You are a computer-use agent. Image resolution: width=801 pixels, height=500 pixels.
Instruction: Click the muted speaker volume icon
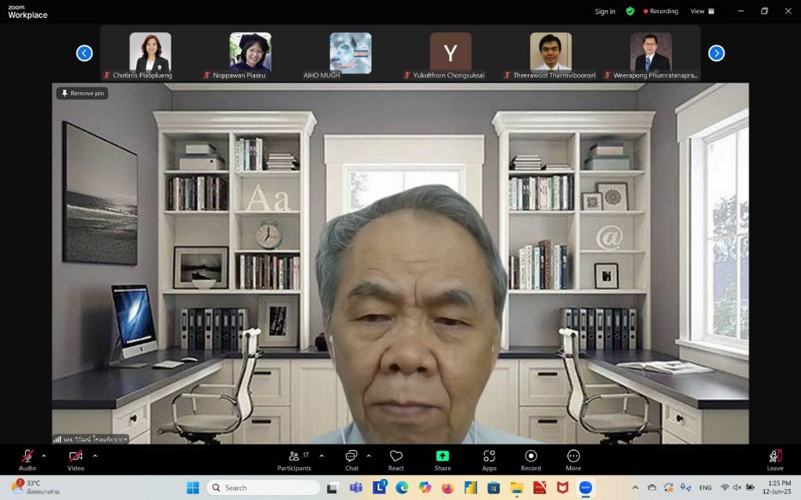[x=737, y=487]
